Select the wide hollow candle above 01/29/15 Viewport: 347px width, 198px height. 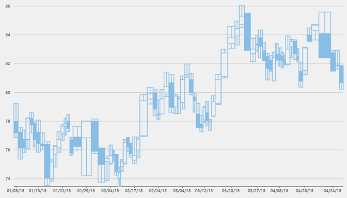[x=86, y=148]
